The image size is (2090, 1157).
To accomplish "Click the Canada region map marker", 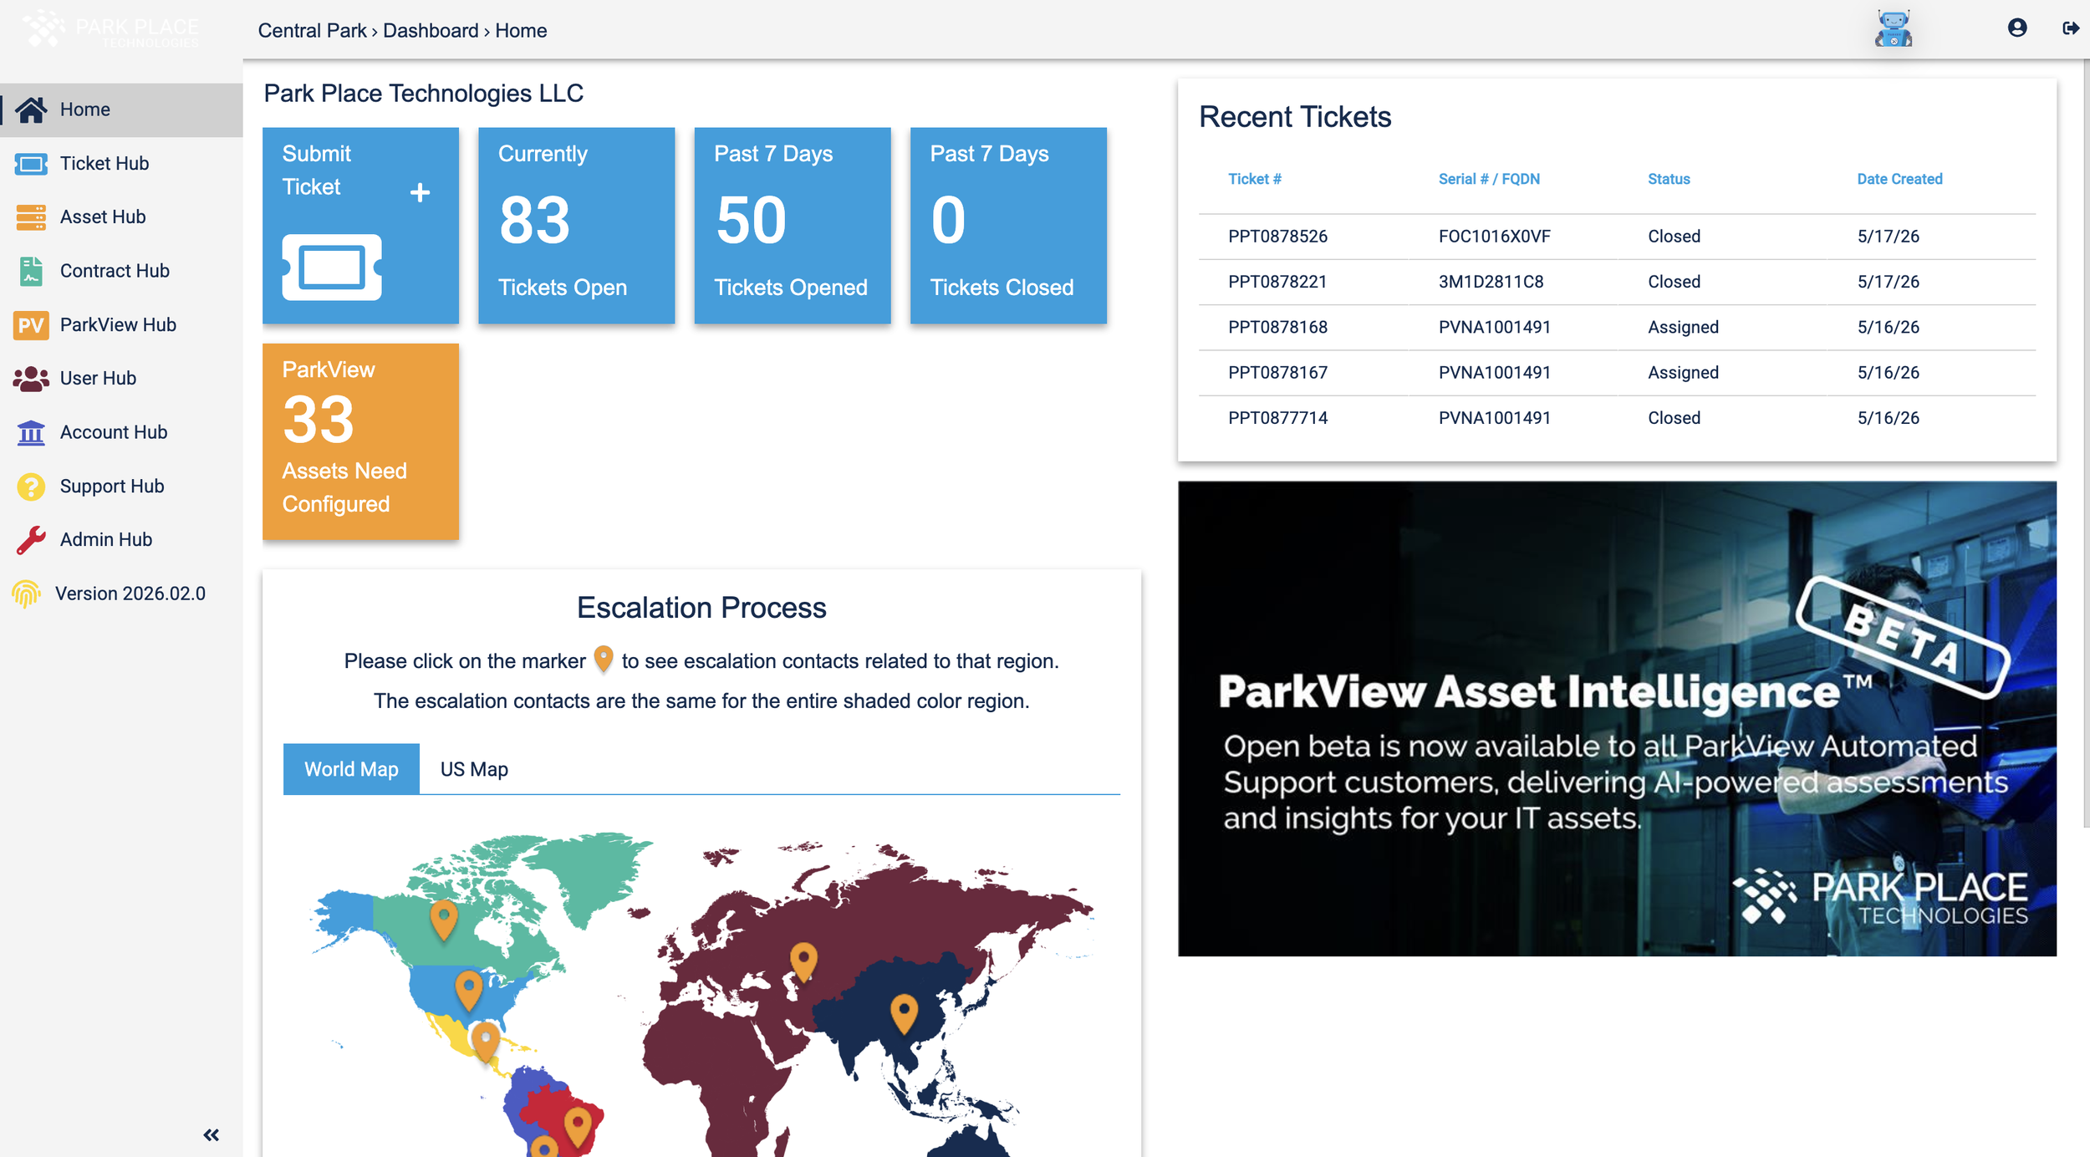I will pyautogui.click(x=444, y=920).
